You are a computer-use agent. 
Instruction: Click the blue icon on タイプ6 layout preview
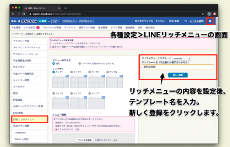pyautogui.click(x=85, y=97)
